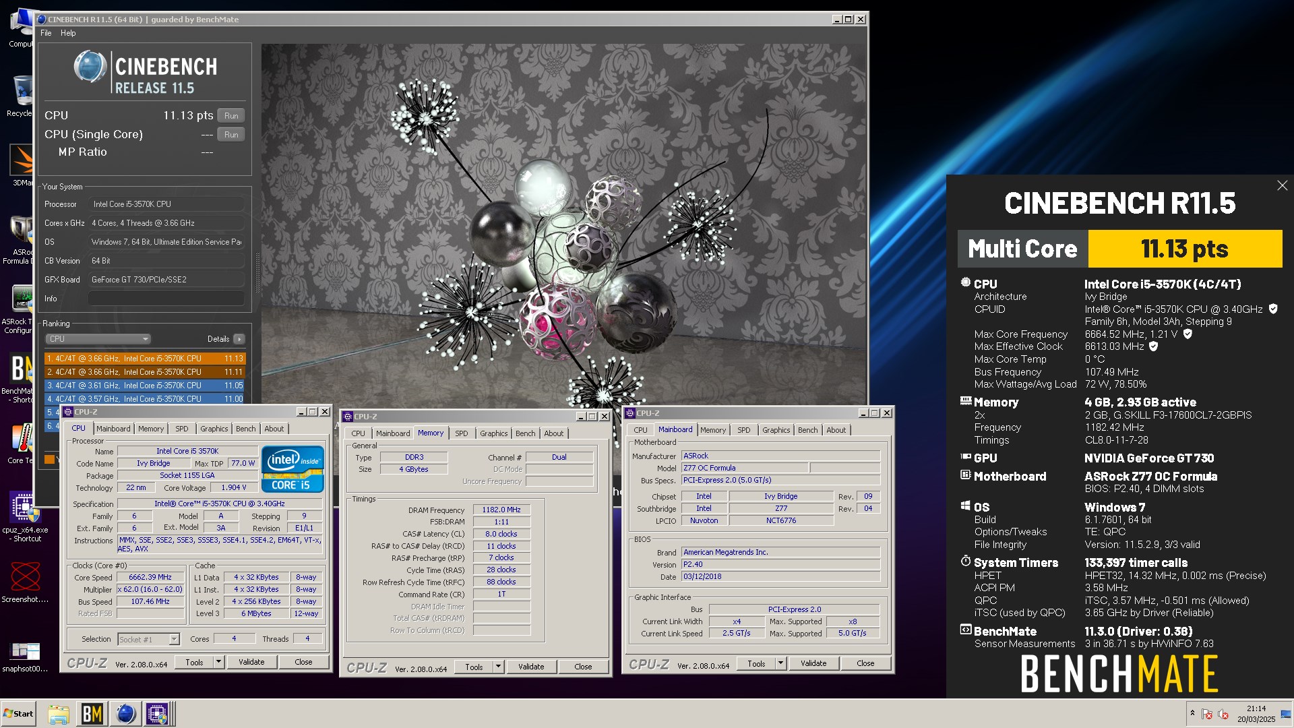The image size is (1294, 728).
Task: Show hidden tray icons chevron
Action: [x=1192, y=713]
